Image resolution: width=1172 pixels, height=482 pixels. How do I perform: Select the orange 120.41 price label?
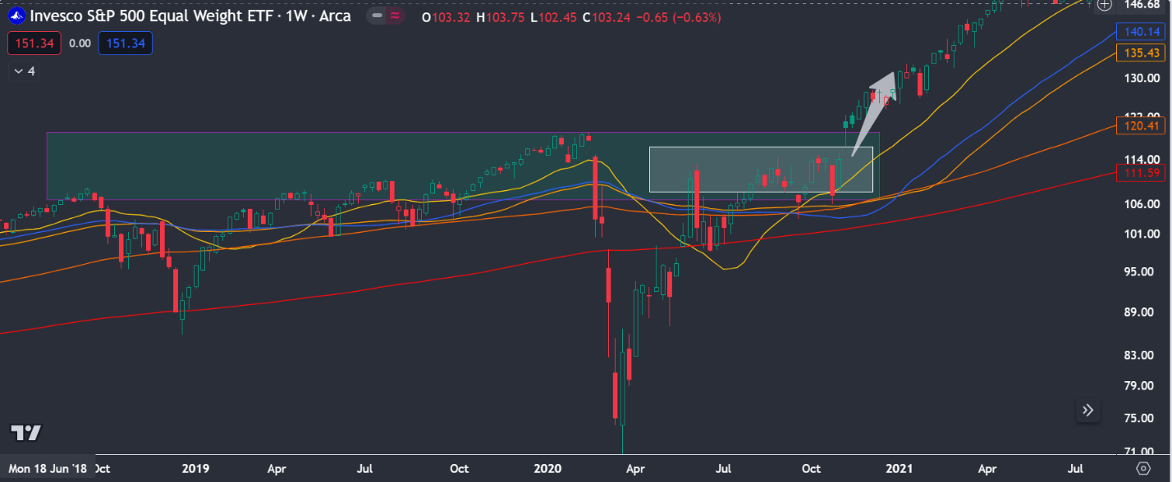pyautogui.click(x=1142, y=125)
